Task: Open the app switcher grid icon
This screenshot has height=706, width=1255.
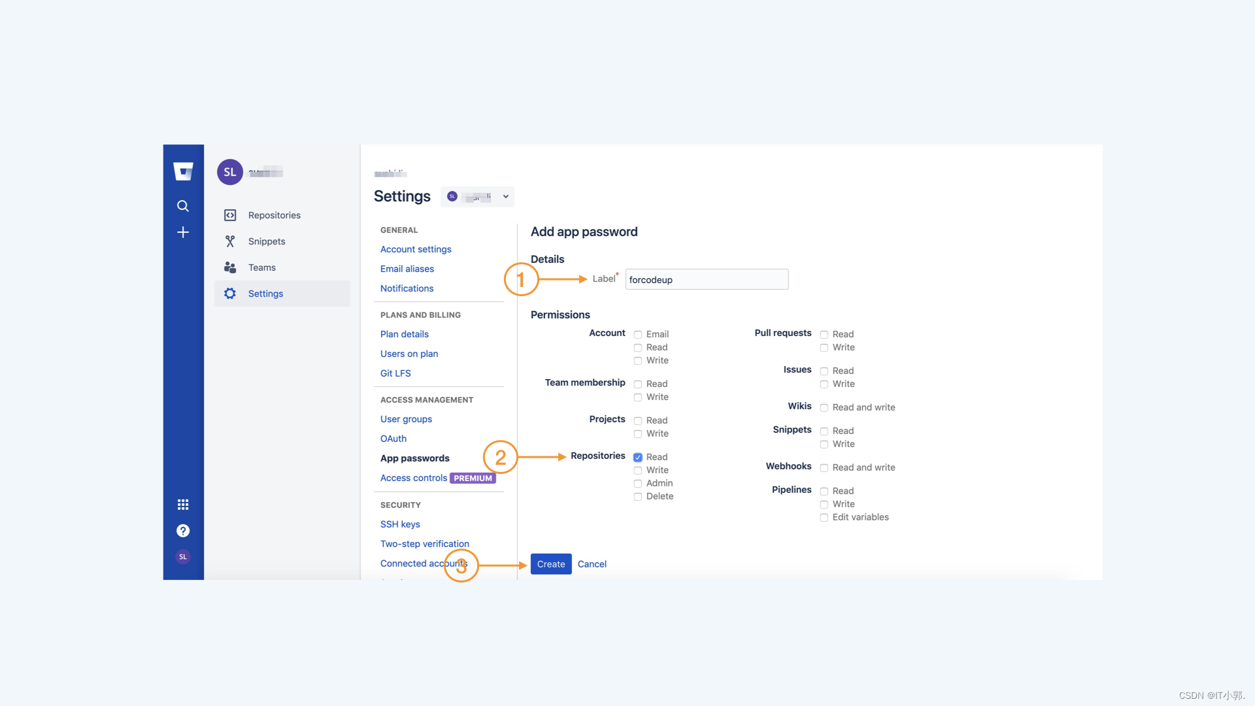Action: 183,505
